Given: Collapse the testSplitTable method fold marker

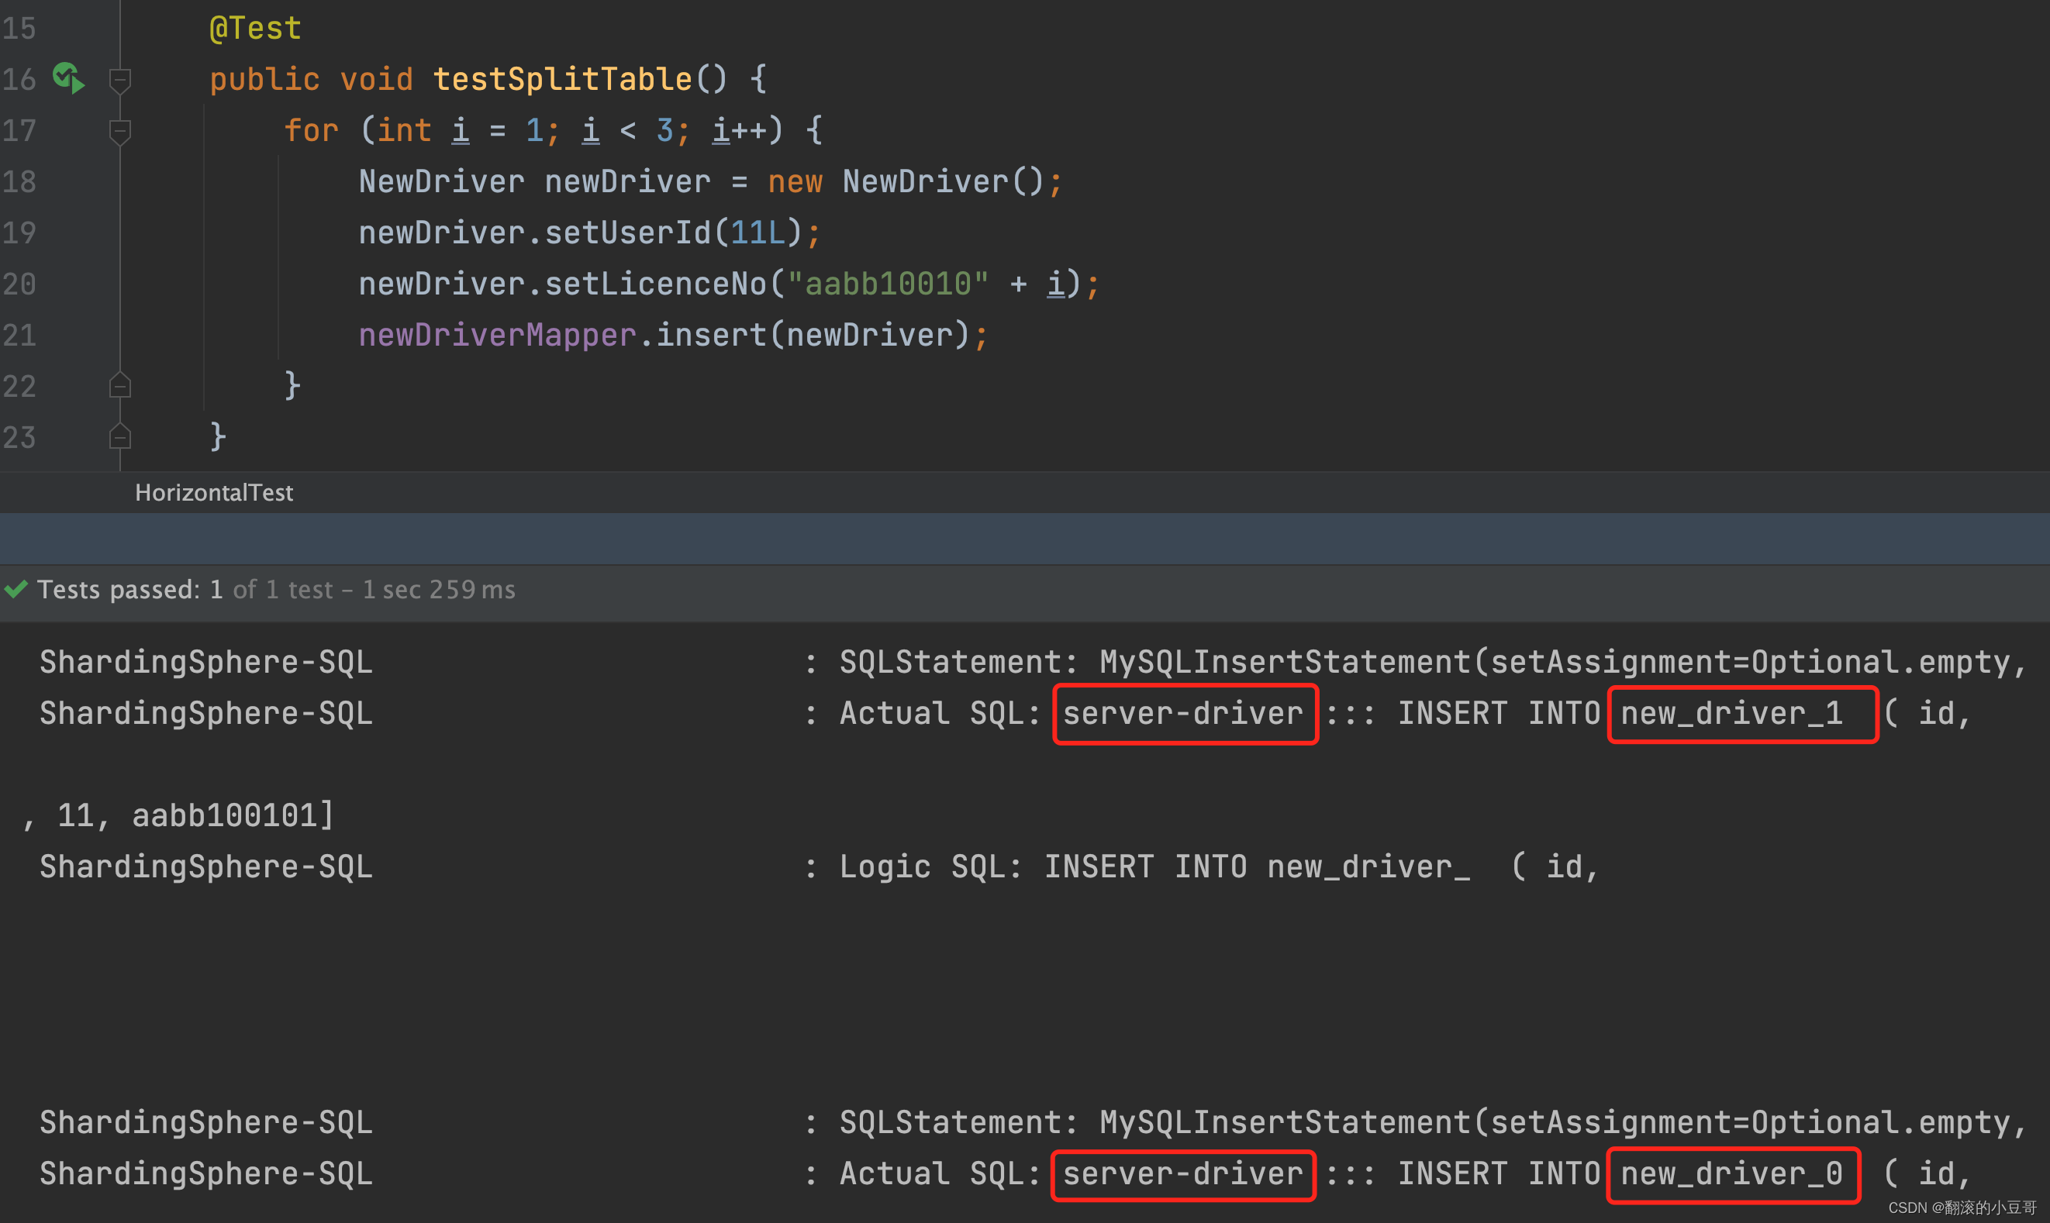Looking at the screenshot, I should [120, 80].
